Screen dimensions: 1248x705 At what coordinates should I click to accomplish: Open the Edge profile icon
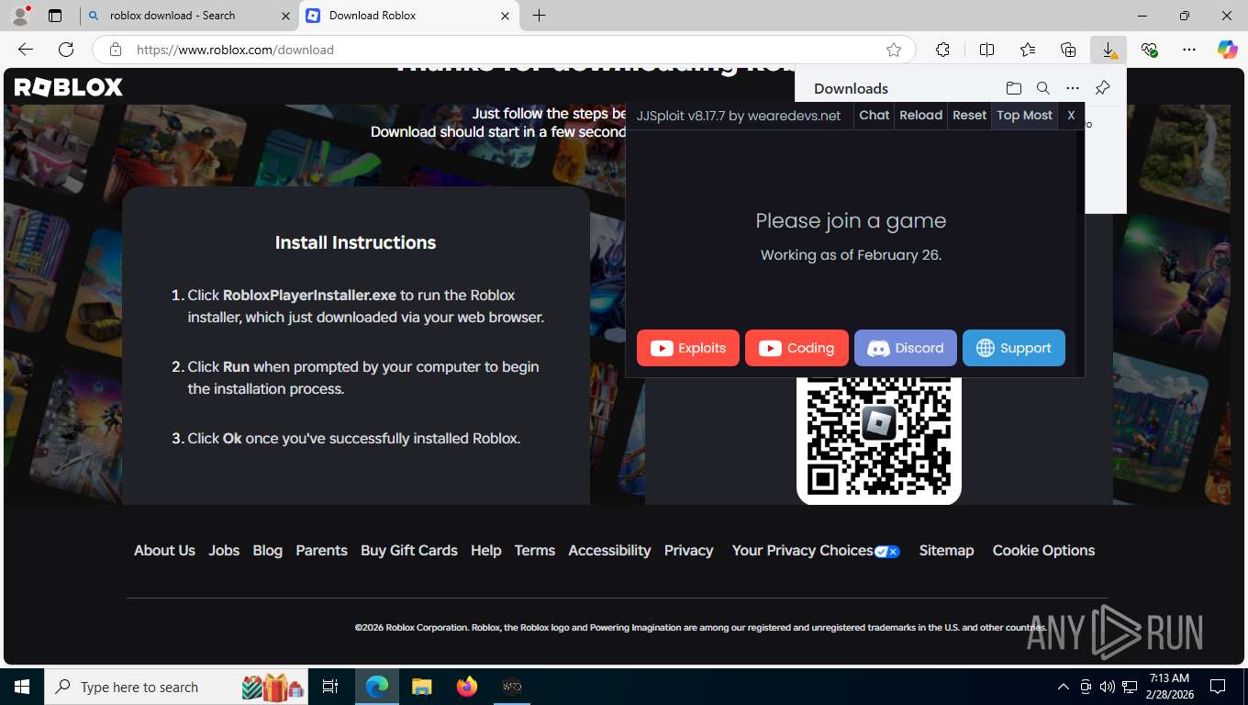pyautogui.click(x=20, y=16)
